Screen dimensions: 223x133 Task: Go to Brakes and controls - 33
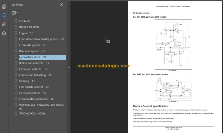pyautogui.click(x=34, y=63)
